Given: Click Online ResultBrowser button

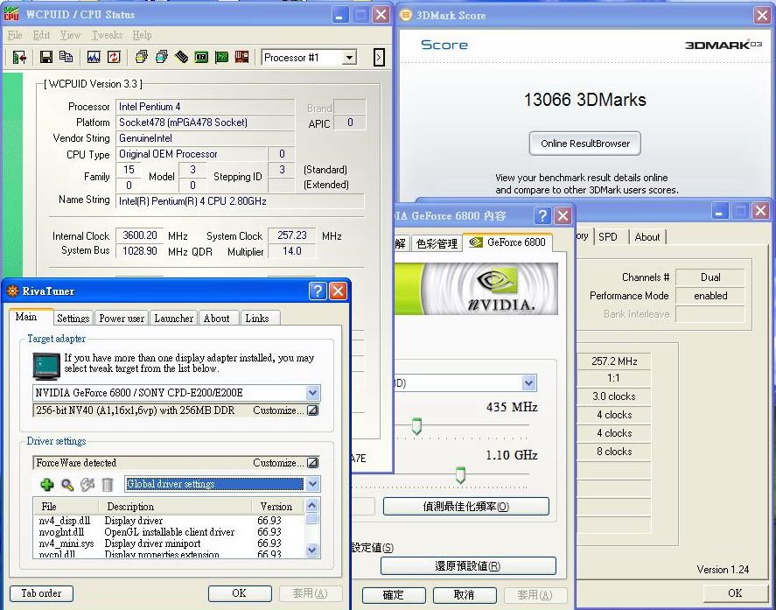Looking at the screenshot, I should 585,144.
